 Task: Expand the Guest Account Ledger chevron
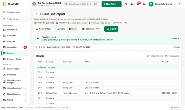pyautogui.click(x=26, y=82)
